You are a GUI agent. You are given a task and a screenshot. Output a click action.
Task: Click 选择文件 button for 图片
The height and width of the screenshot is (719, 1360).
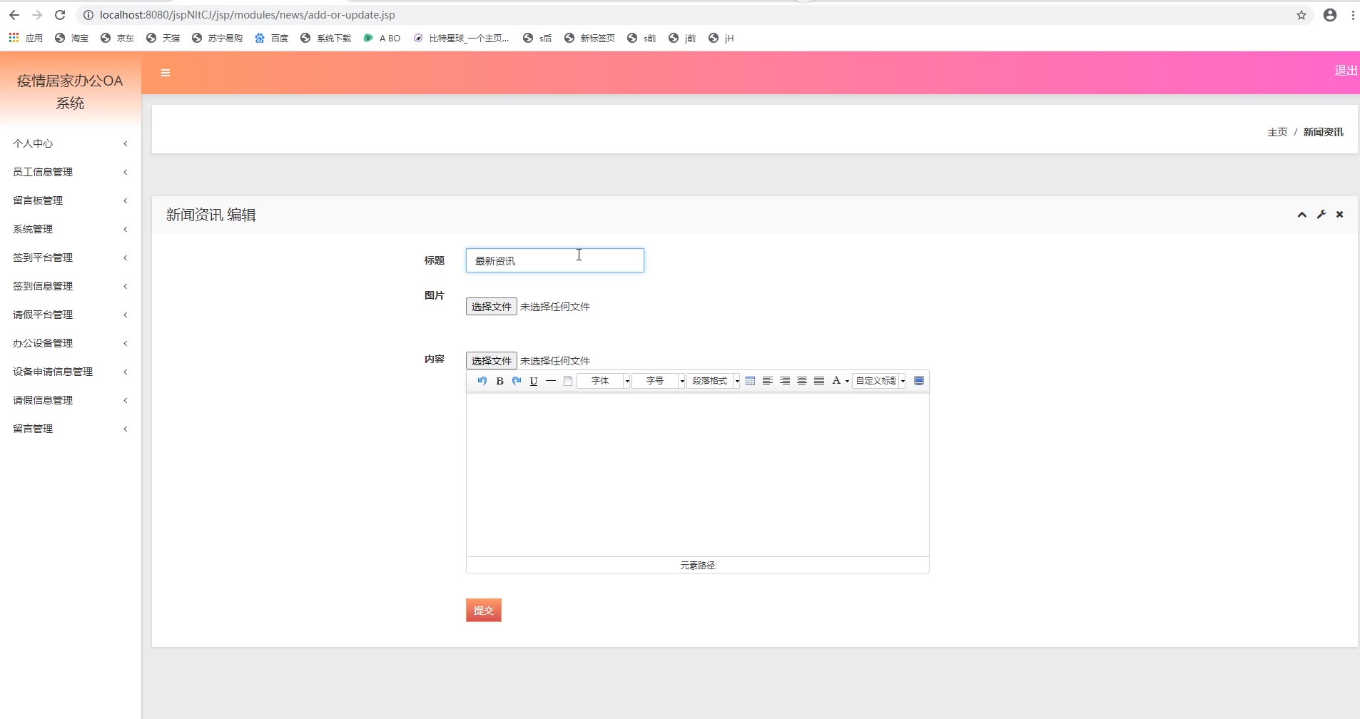(492, 307)
